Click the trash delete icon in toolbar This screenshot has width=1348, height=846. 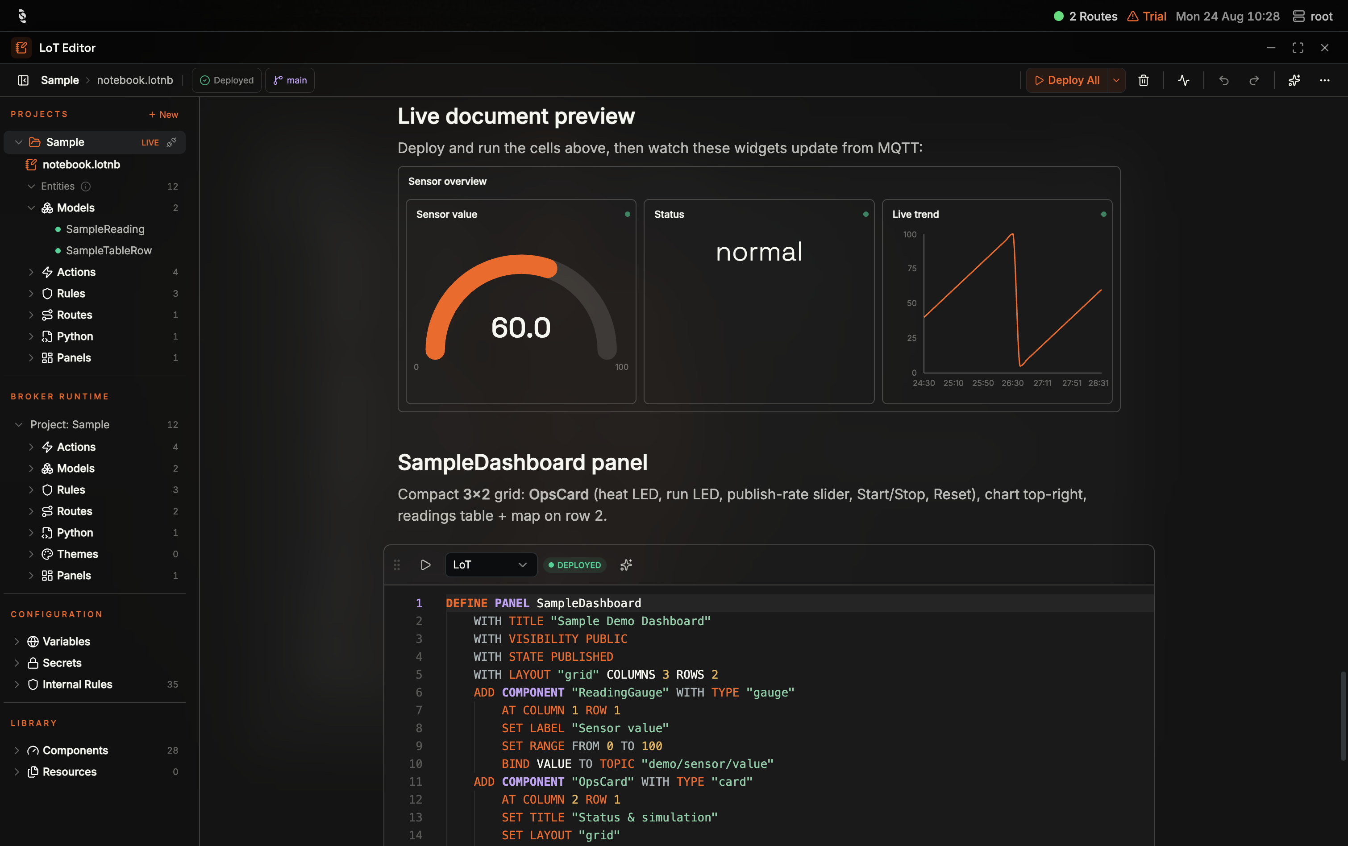click(x=1143, y=80)
